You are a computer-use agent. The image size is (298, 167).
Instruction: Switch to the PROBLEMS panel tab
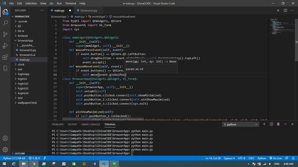point(58,124)
